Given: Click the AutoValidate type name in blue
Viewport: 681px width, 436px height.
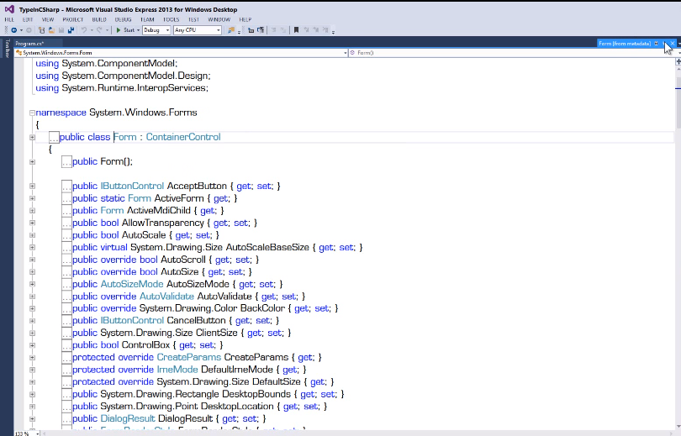Looking at the screenshot, I should click(166, 297).
